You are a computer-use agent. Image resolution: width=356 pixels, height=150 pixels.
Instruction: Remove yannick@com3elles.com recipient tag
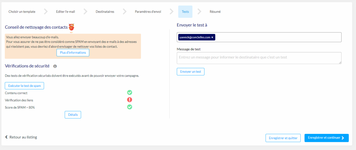pyautogui.click(x=212, y=37)
